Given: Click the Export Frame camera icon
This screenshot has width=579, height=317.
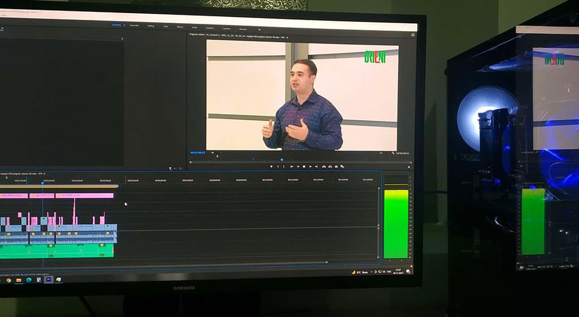Looking at the screenshot, I should coord(336,167).
